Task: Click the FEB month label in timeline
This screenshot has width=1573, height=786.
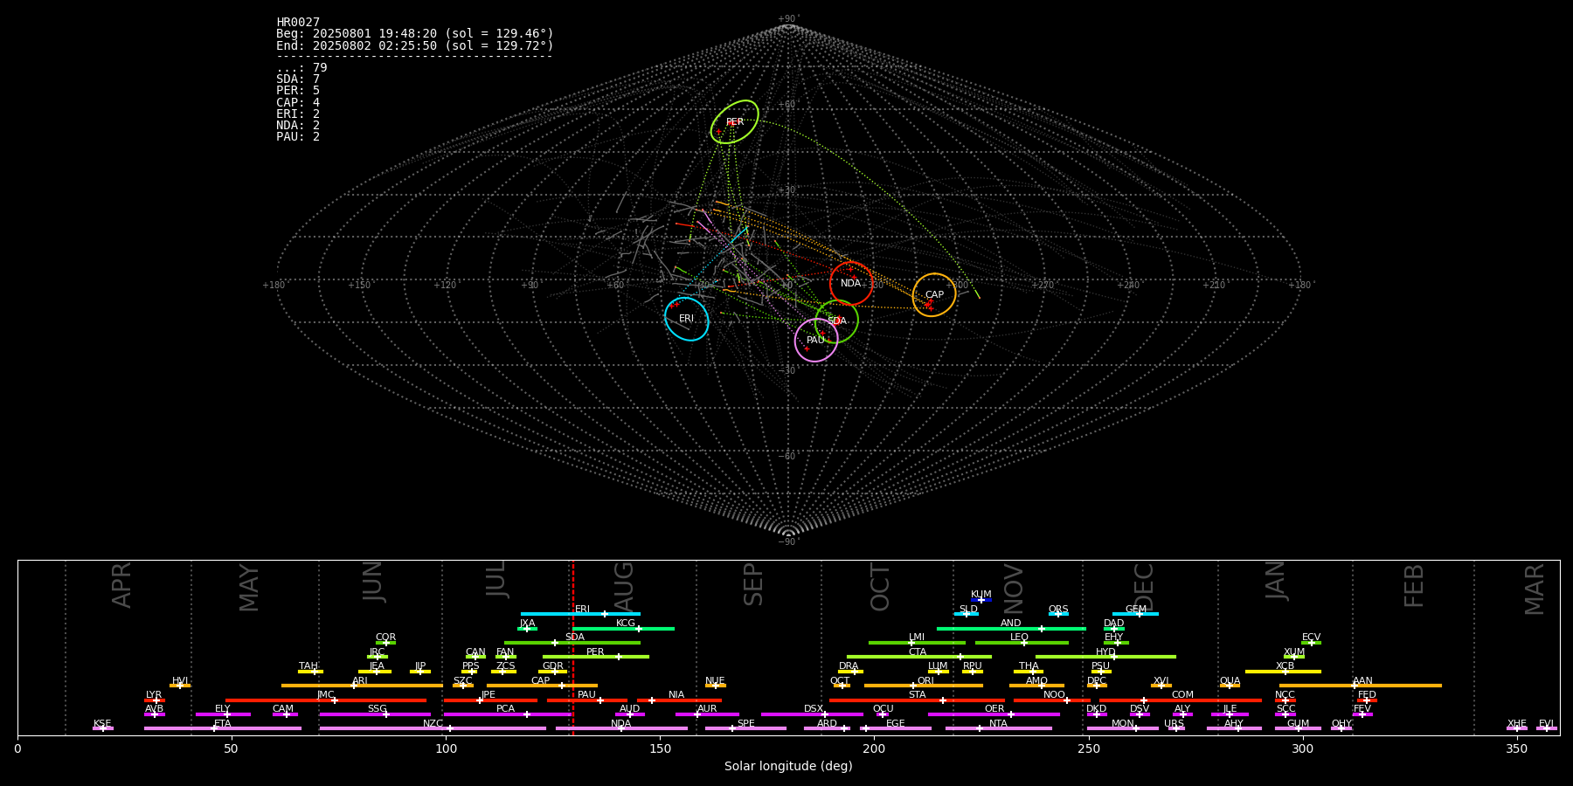Action: tap(1414, 586)
